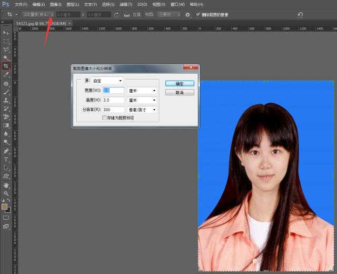Click the reset crop arrow icon
The image size is (337, 274).
tap(300, 15)
